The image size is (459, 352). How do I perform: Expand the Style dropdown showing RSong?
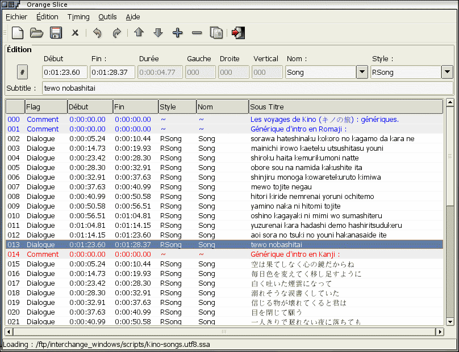click(x=447, y=72)
